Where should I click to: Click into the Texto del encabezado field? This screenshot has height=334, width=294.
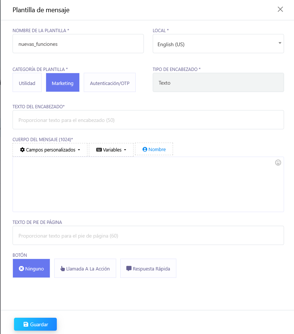(148, 120)
